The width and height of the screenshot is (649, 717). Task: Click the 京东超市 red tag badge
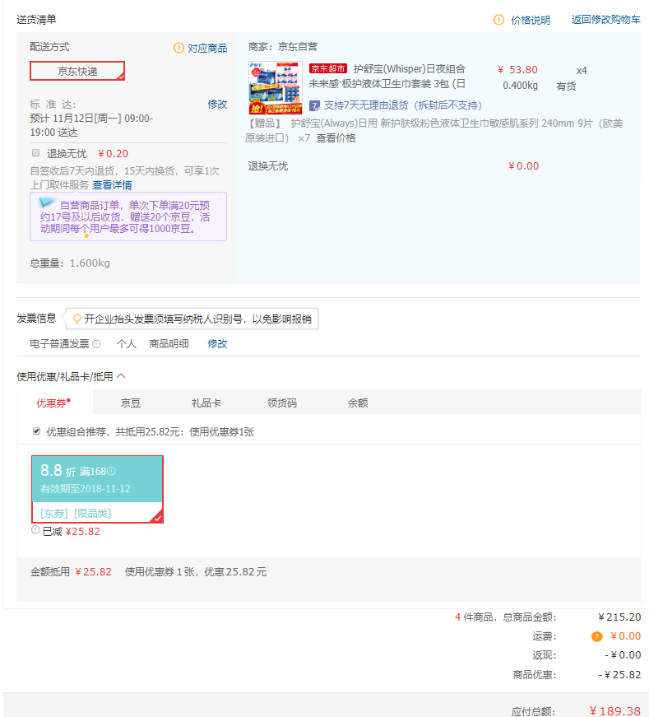coord(328,68)
